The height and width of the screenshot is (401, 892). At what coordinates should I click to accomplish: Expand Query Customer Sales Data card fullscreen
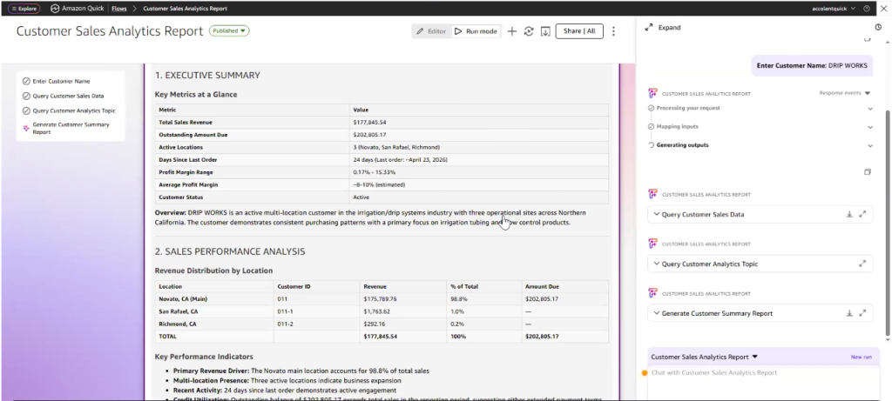pyautogui.click(x=862, y=214)
